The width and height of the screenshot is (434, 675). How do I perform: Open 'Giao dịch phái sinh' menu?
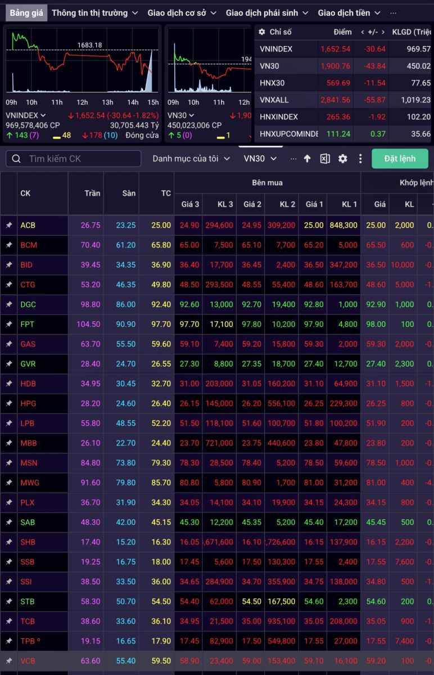(267, 12)
